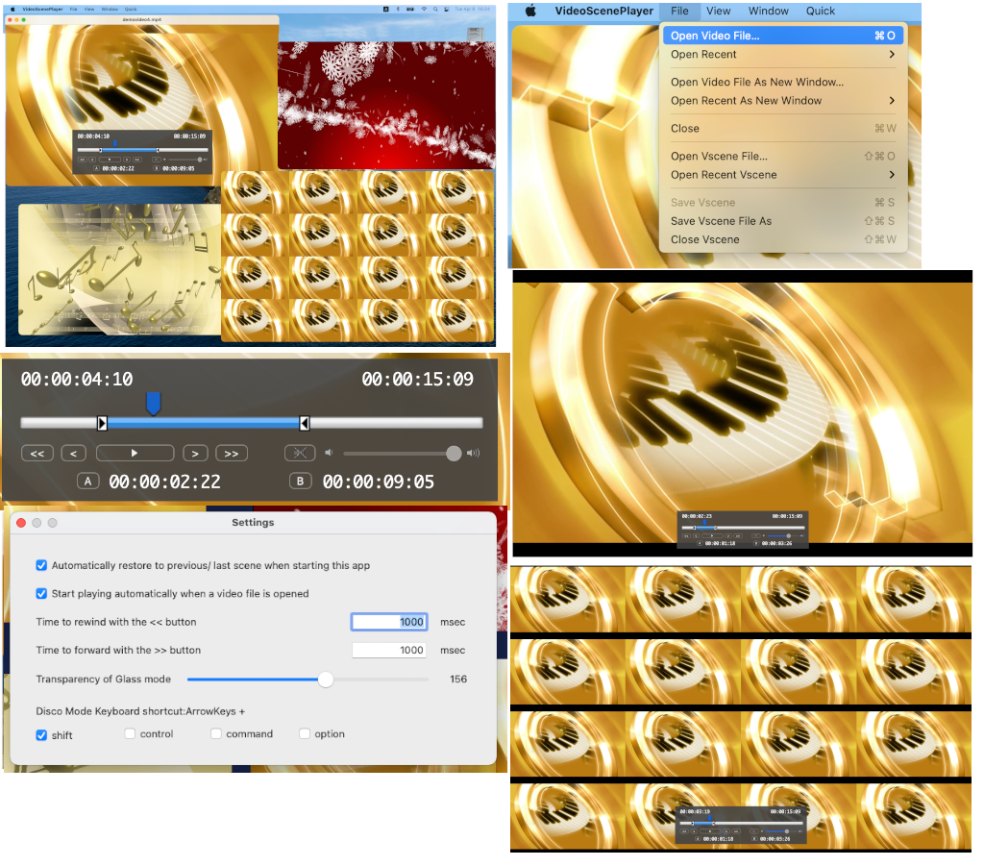This screenshot has height=866, width=984.
Task: Uncheck 'Automatically restore to previous/last scene'
Action: tap(41, 566)
